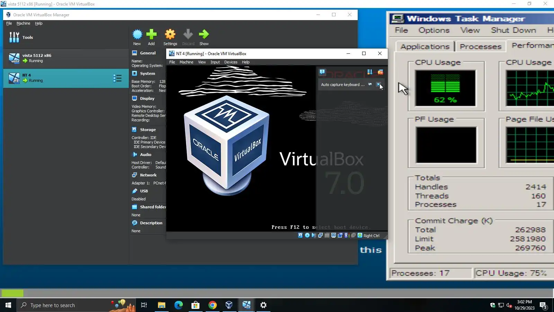Open Settings with the gear toolbar icon

coord(170,34)
